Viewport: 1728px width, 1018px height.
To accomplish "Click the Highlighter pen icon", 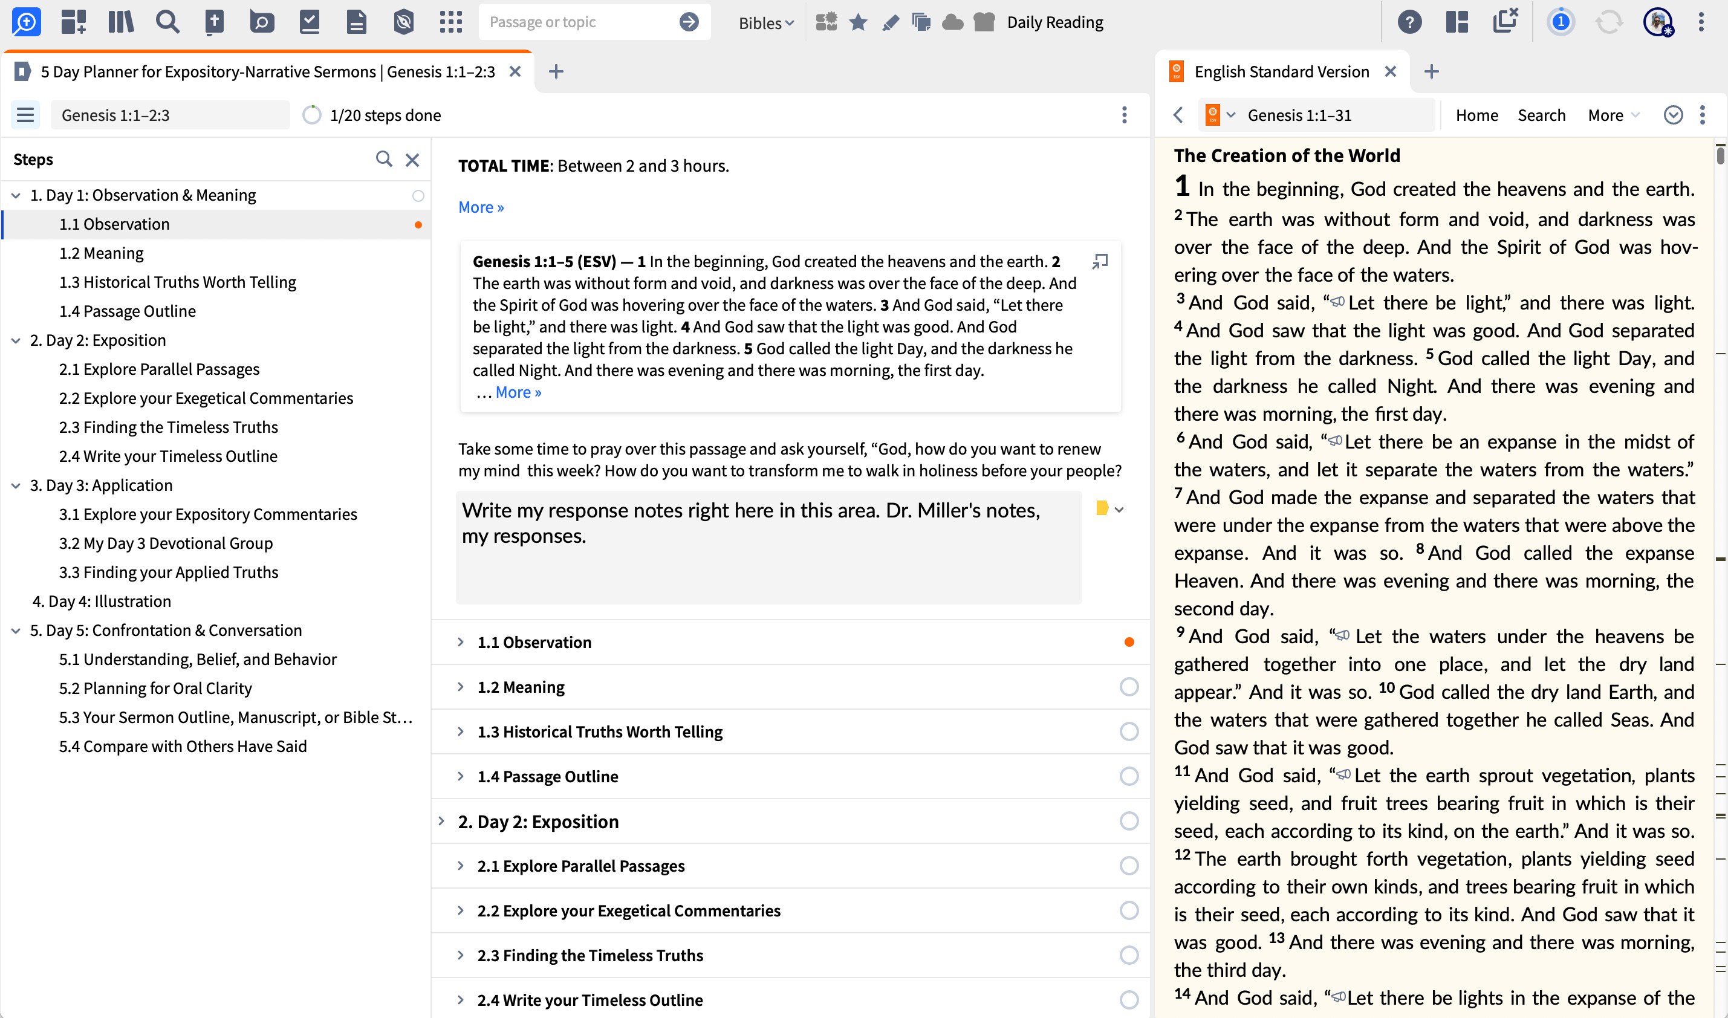I will 890,22.
